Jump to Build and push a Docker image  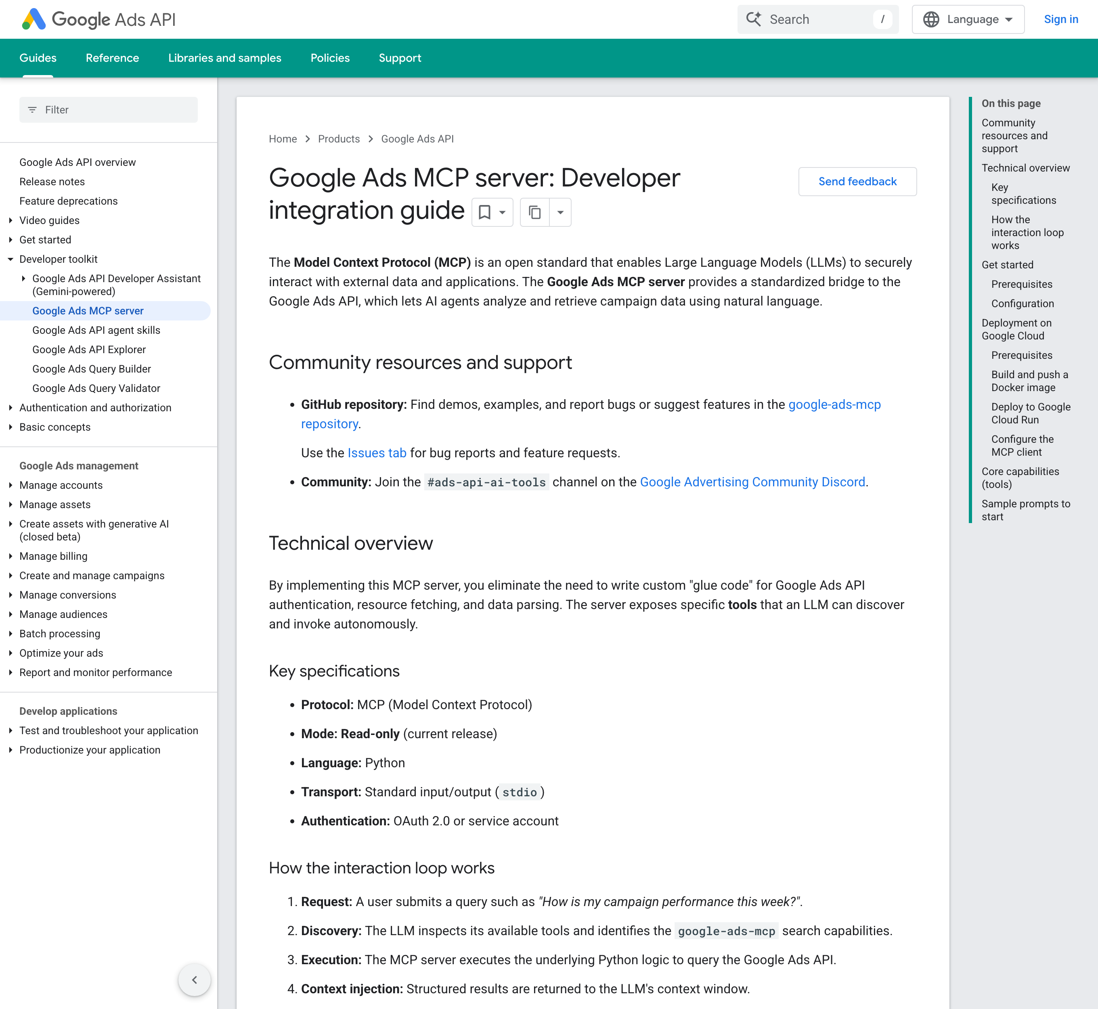[x=1029, y=381]
